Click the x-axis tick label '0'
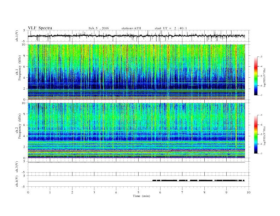280x216 pixels. point(28,192)
